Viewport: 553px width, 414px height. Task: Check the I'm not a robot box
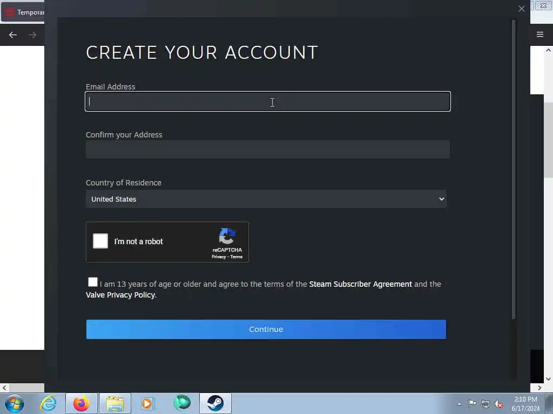100,241
